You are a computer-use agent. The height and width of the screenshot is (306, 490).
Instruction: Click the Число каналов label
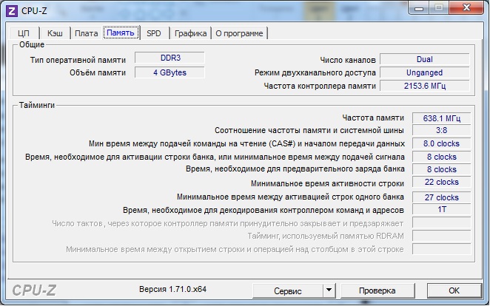[x=348, y=60]
